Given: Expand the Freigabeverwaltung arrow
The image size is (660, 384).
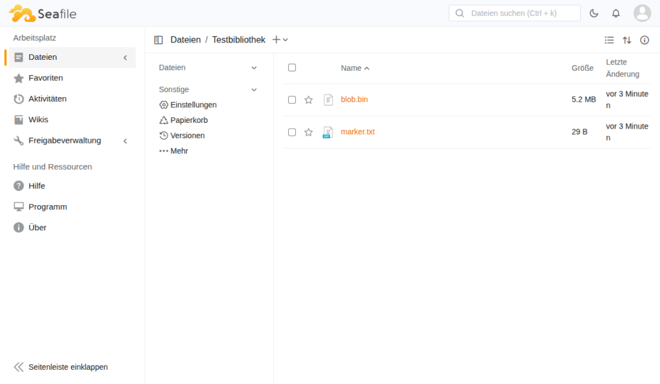Looking at the screenshot, I should pyautogui.click(x=125, y=141).
